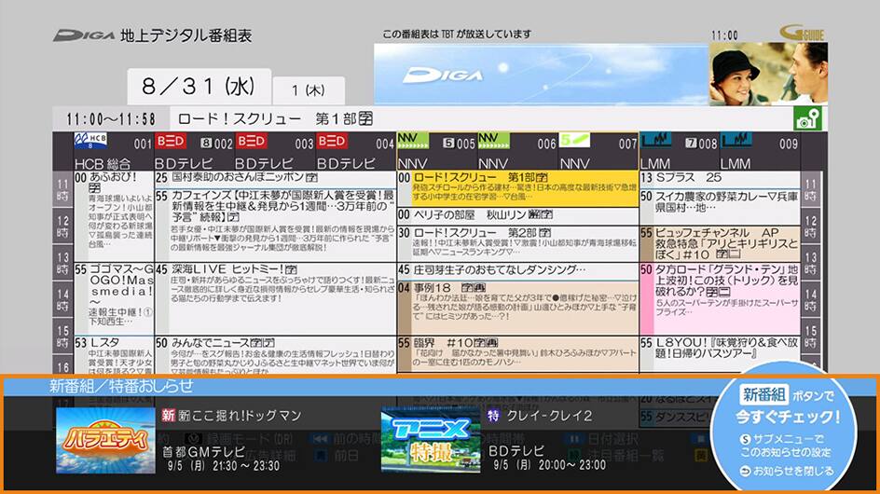Select the LMM logo for channel 008
Screen dimensions: 880x494
[x=656, y=141]
